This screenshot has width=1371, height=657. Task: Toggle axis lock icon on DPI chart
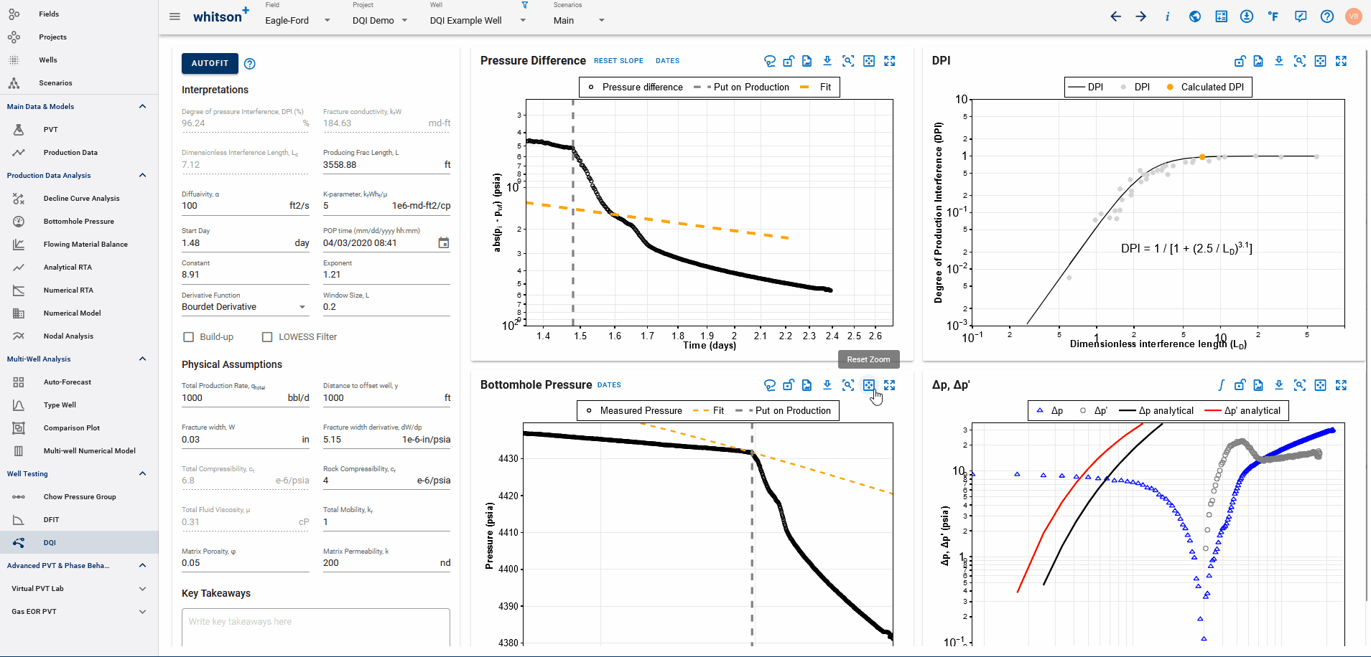point(1240,62)
